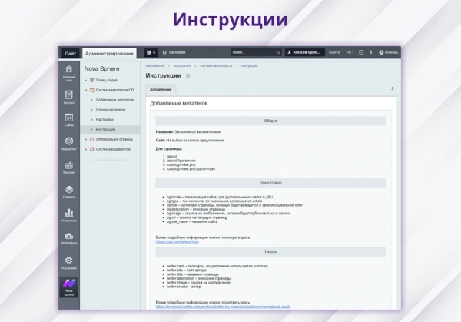Select Инструкции in the tree menu
The height and width of the screenshot is (322, 461).
coord(105,129)
